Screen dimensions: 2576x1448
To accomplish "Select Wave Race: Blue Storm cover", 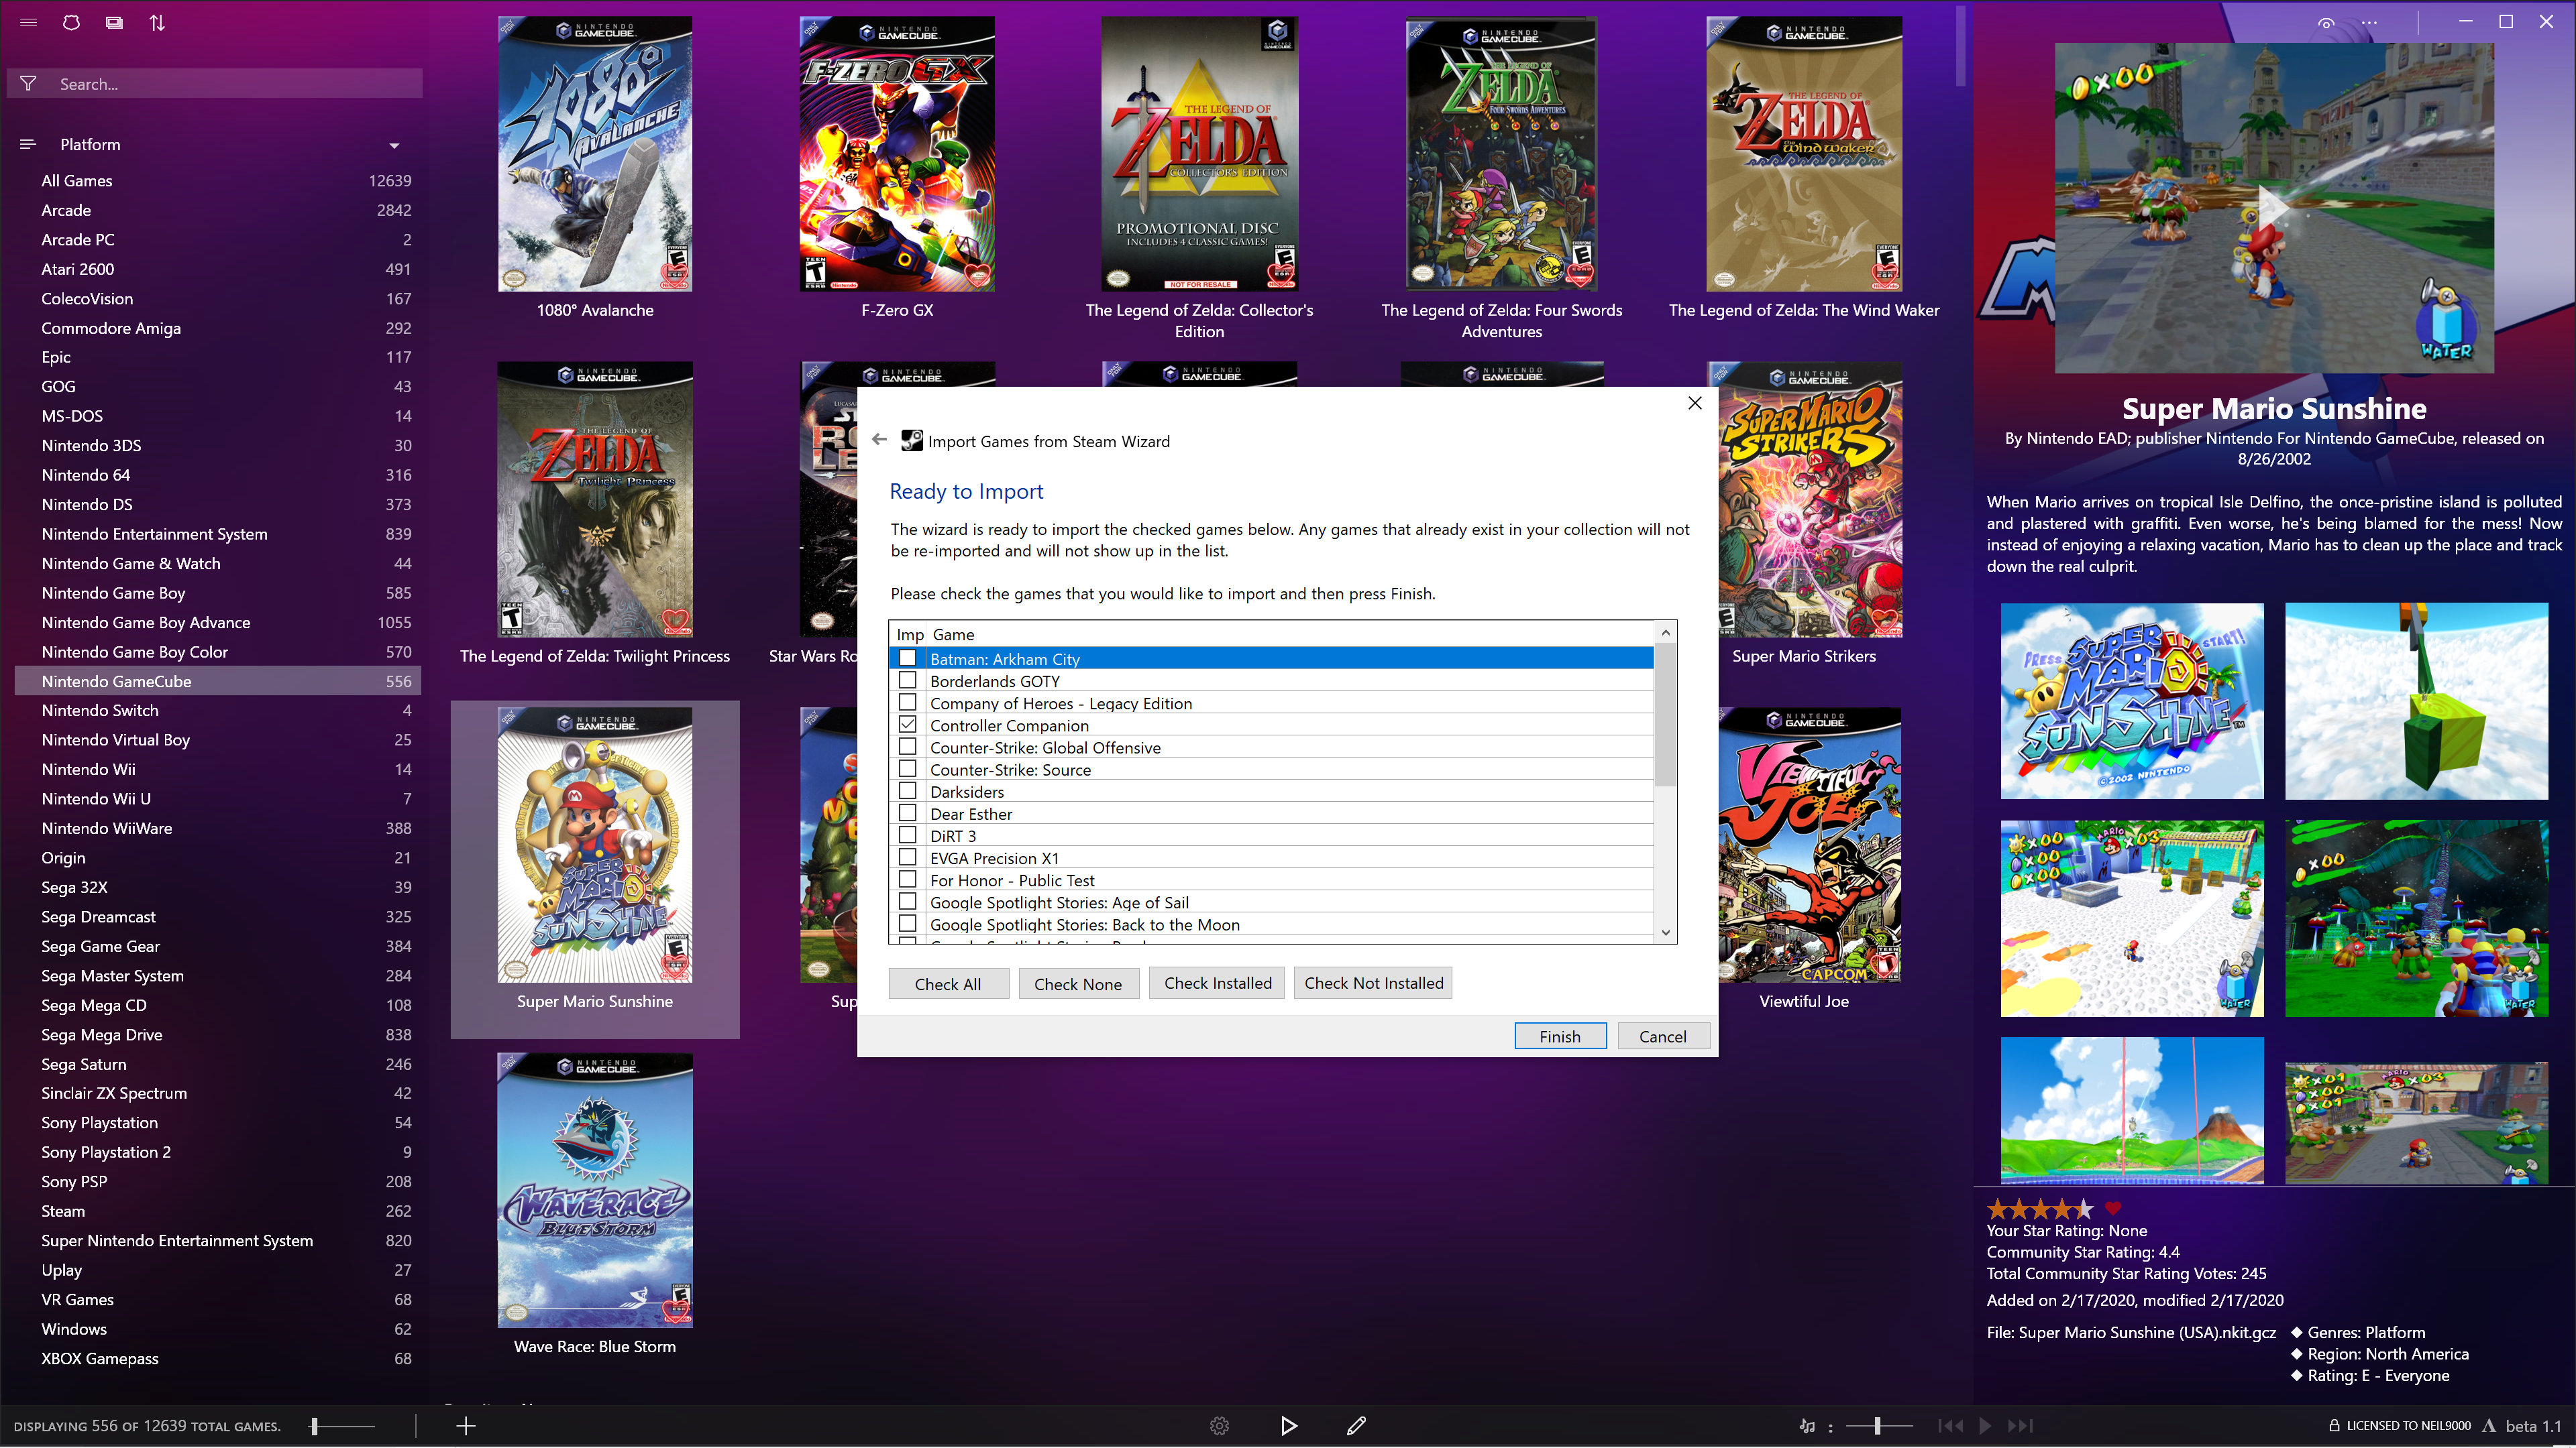I will (595, 1190).
